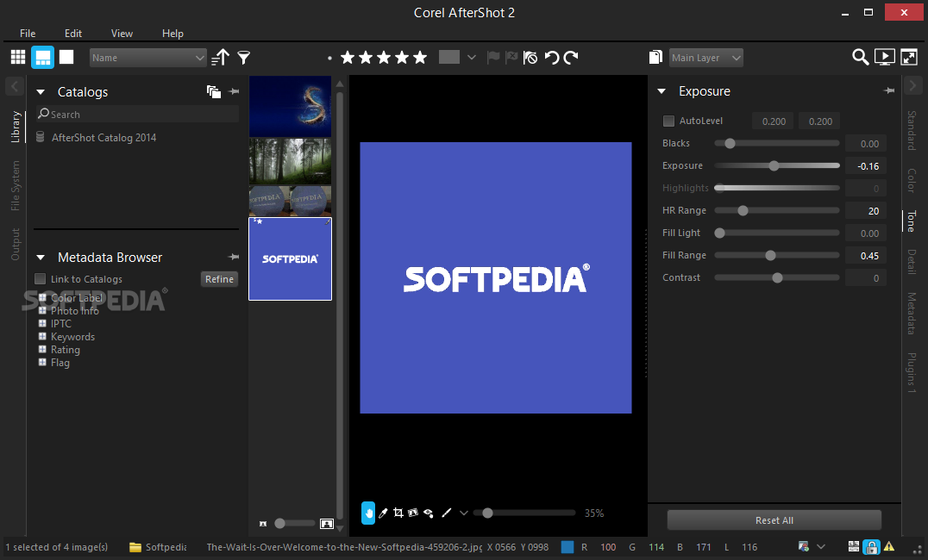Collapse the left panel arrow

(15, 86)
